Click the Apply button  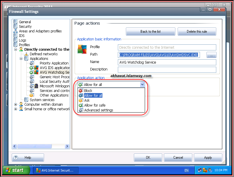pos(208,158)
